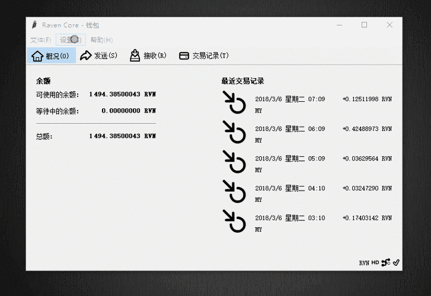The image size is (431, 296).
Task: Switch to the 概况(O) overview tab
Action: (x=51, y=56)
